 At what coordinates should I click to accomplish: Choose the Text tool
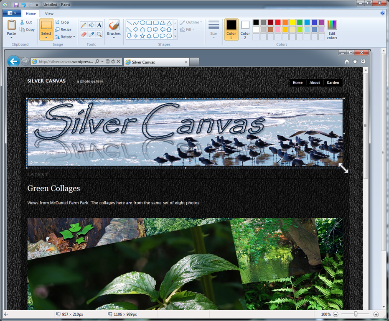point(99,25)
